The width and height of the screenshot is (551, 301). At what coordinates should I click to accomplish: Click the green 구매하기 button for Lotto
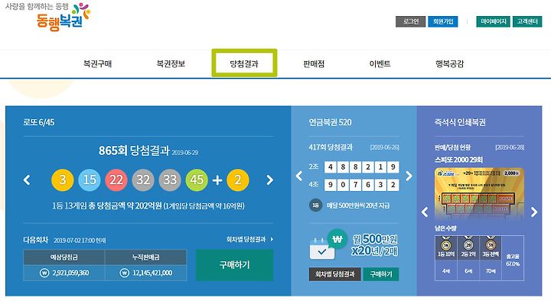pyautogui.click(x=234, y=265)
